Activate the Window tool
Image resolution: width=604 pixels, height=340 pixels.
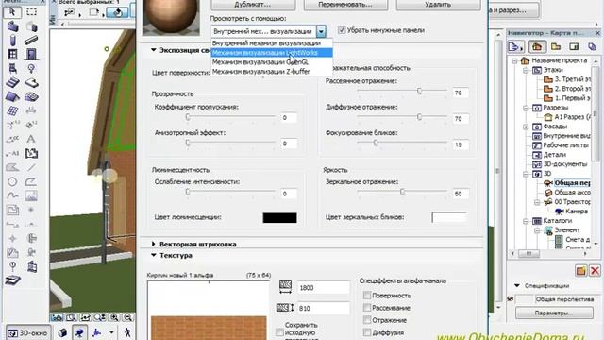12,54
